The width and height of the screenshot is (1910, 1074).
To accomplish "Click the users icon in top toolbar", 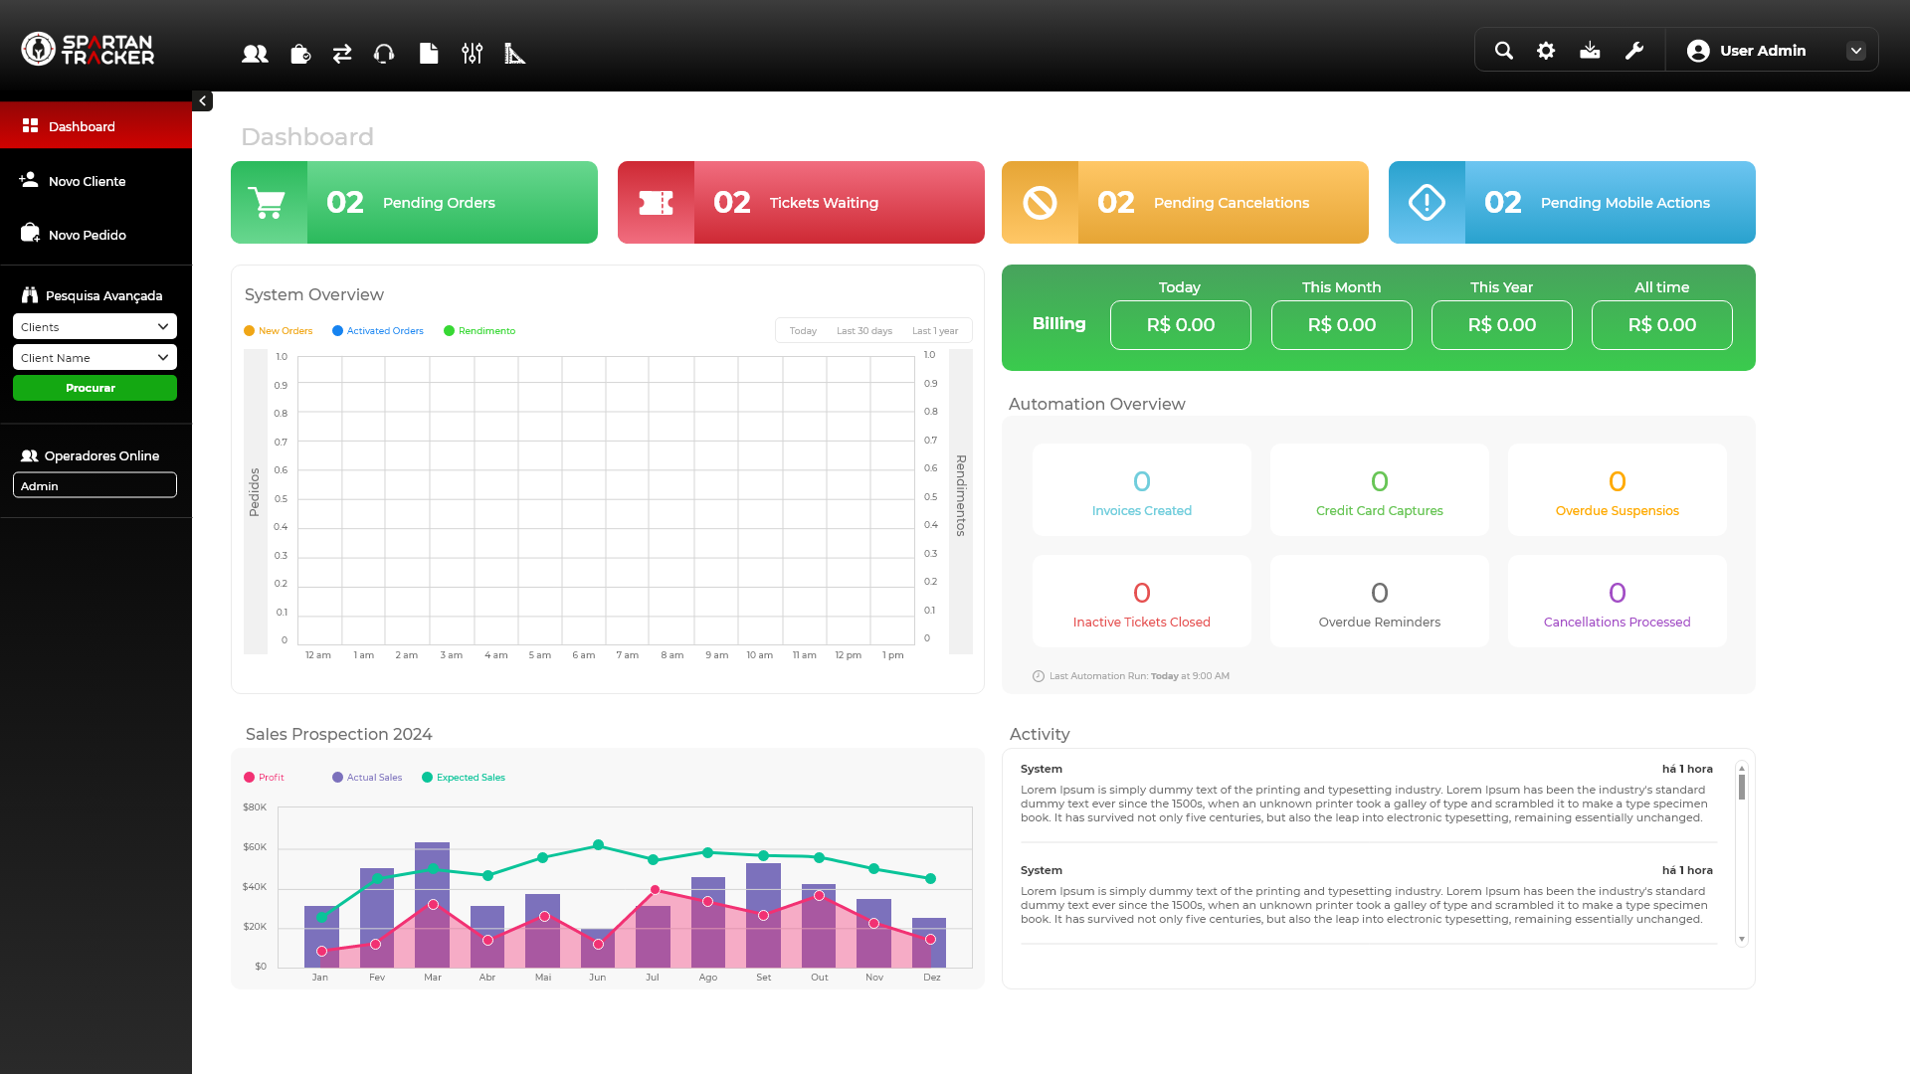I will click(x=255, y=54).
